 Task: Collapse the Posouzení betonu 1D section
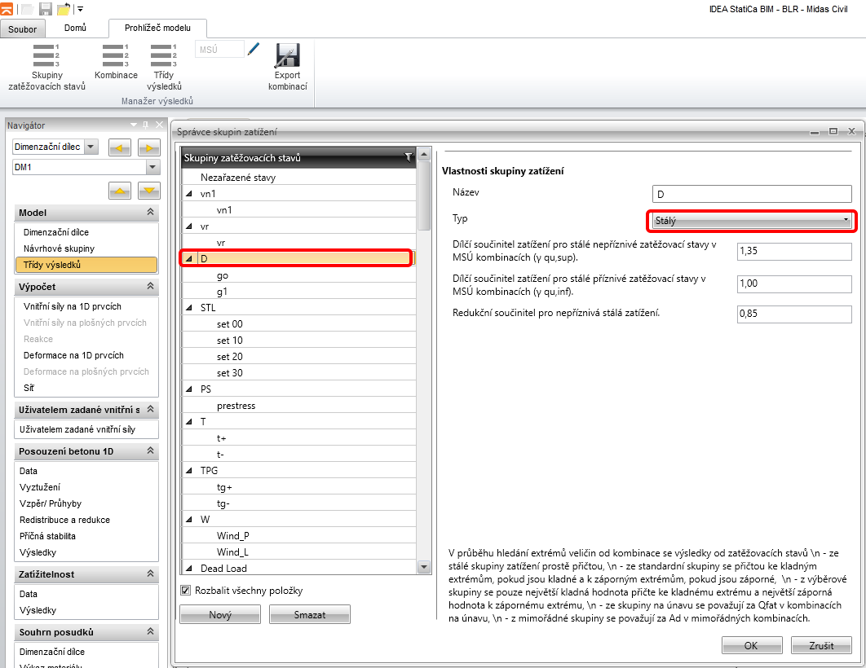(x=150, y=451)
